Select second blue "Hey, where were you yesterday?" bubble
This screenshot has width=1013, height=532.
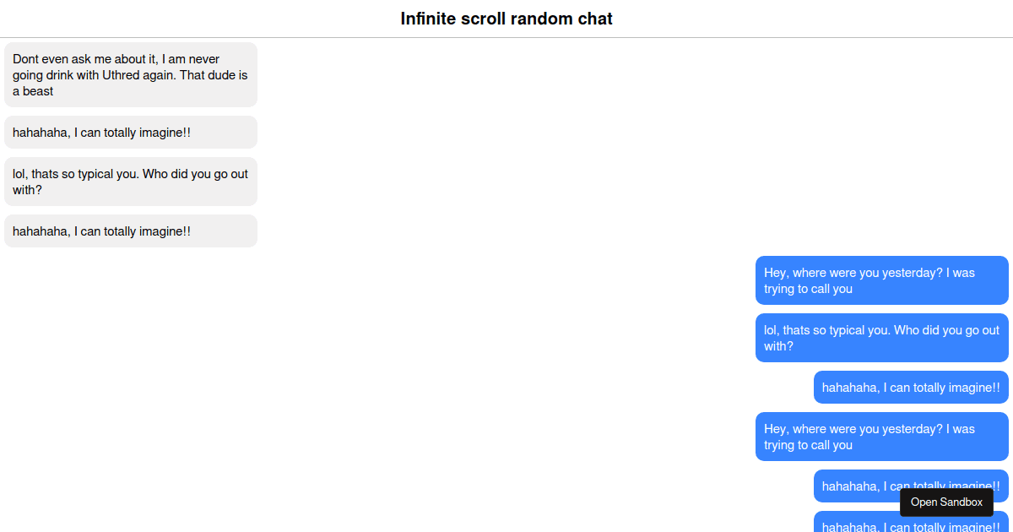pos(881,437)
